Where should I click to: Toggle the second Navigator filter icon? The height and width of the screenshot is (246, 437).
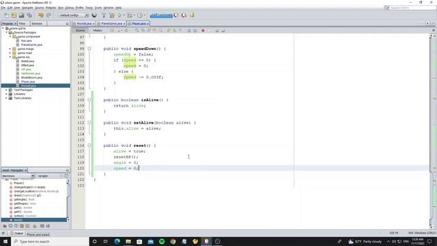10,226
